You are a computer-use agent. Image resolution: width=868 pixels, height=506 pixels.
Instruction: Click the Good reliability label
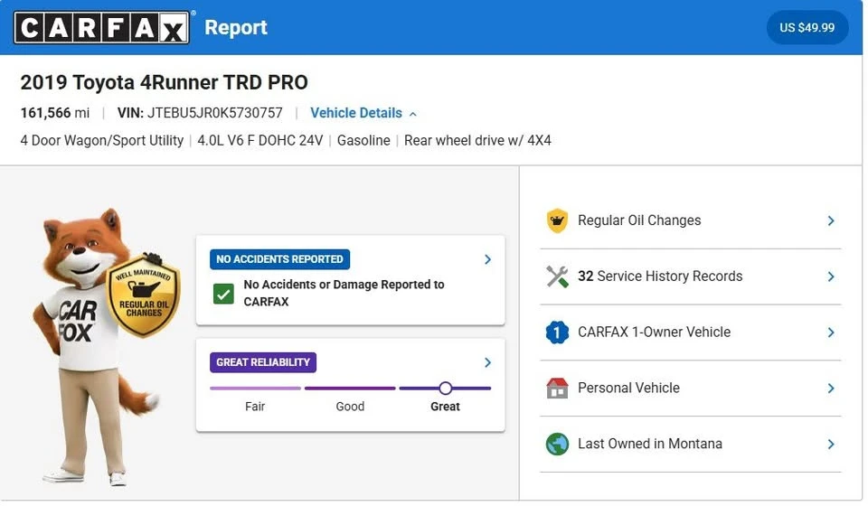(x=350, y=407)
